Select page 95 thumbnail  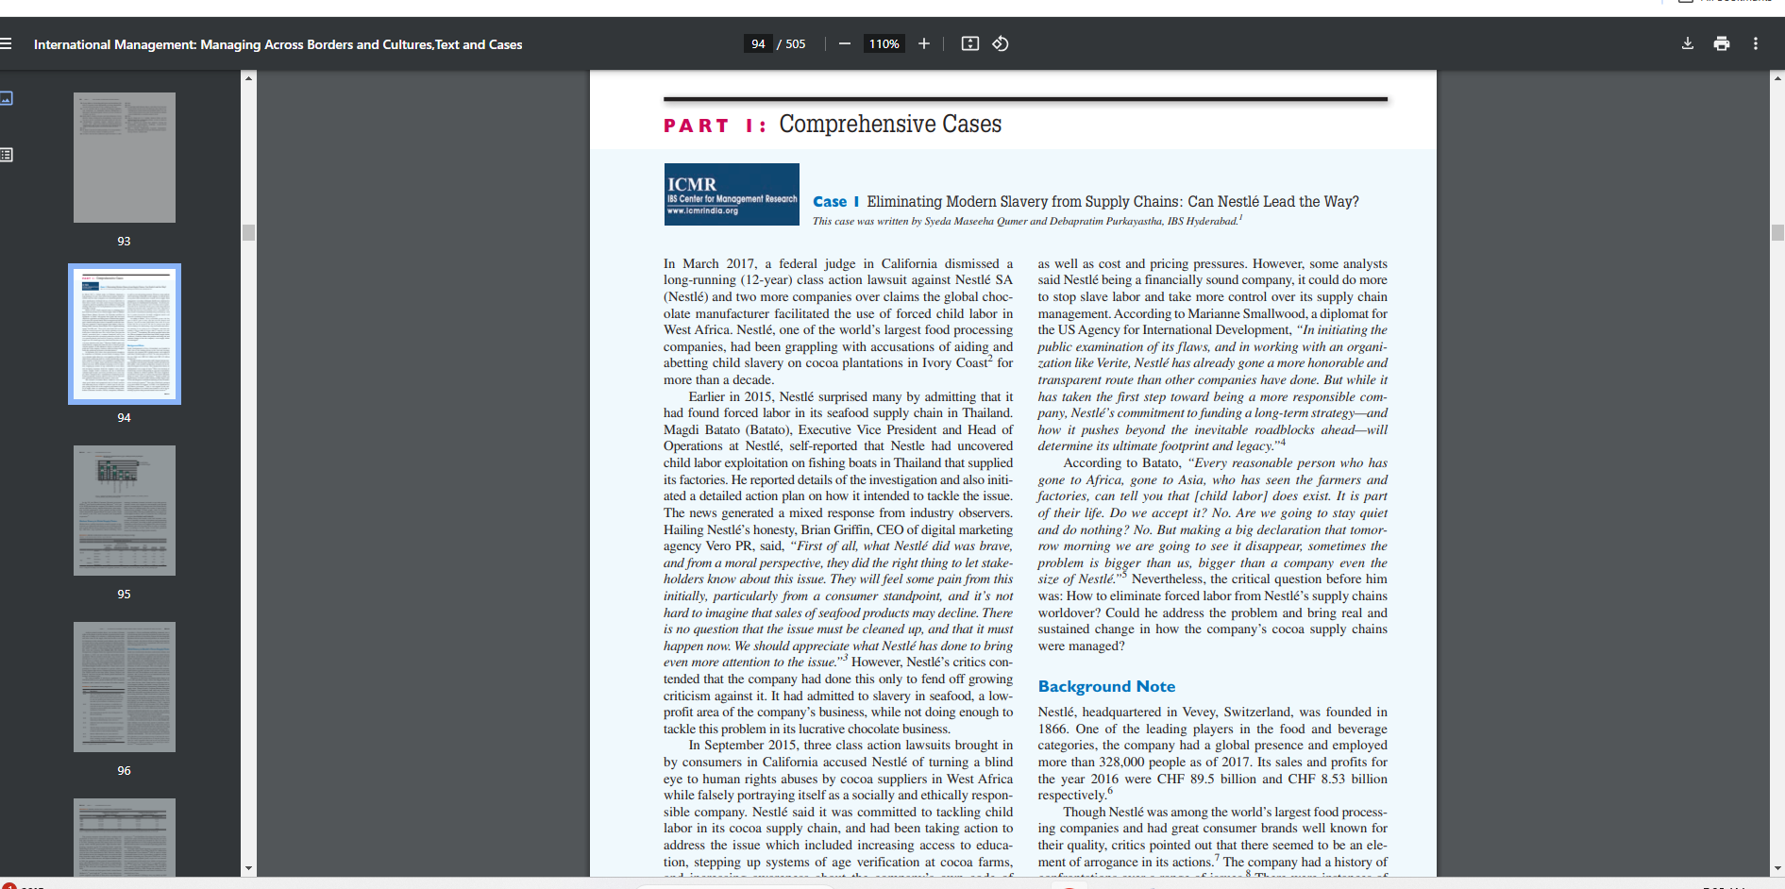[x=125, y=511]
